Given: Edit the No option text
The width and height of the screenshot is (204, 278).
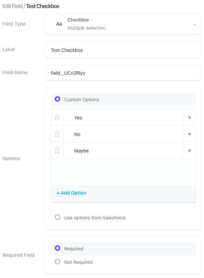Looking at the screenshot, I should point(123,134).
